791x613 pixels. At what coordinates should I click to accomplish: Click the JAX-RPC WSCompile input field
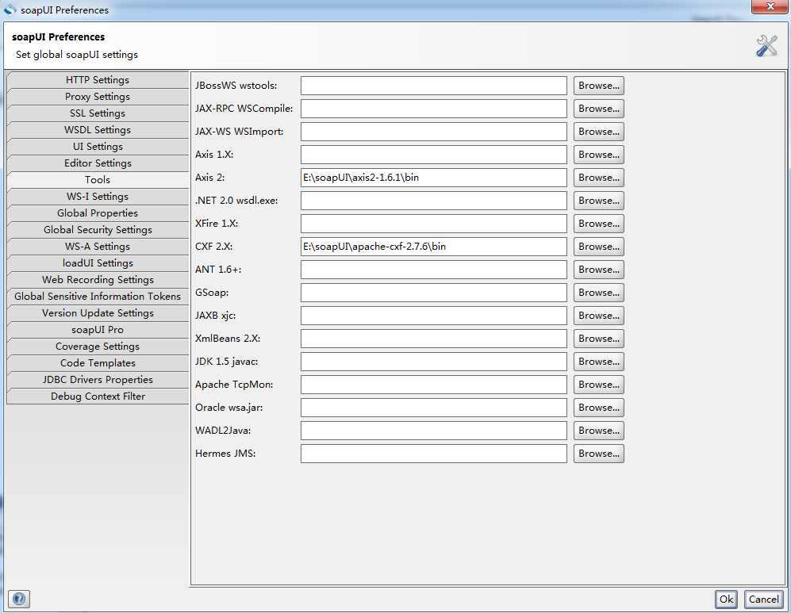coord(434,109)
